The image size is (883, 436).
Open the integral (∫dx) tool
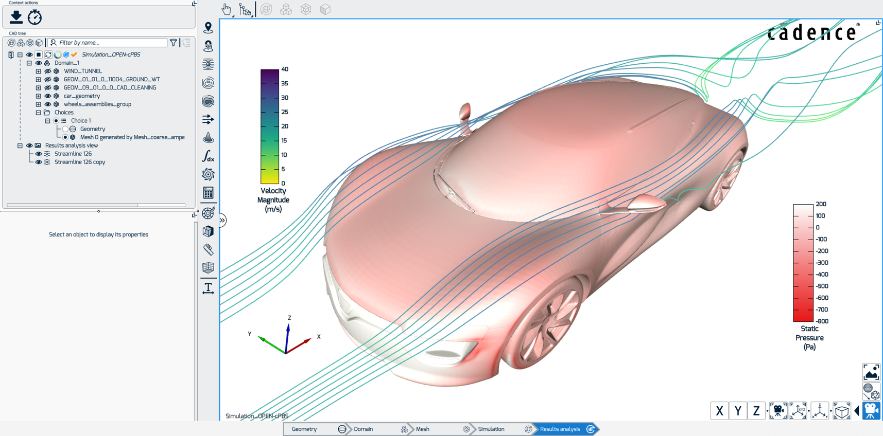(x=208, y=156)
